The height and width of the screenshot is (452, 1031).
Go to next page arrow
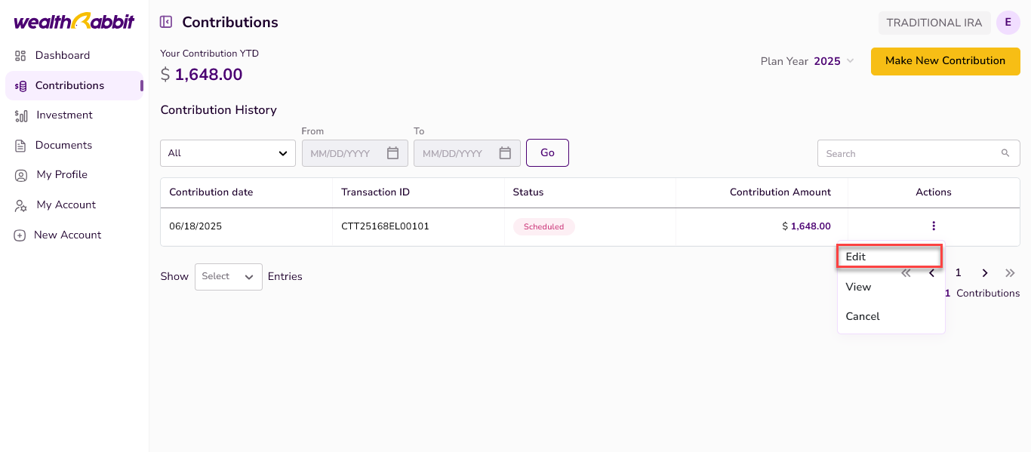click(x=984, y=273)
